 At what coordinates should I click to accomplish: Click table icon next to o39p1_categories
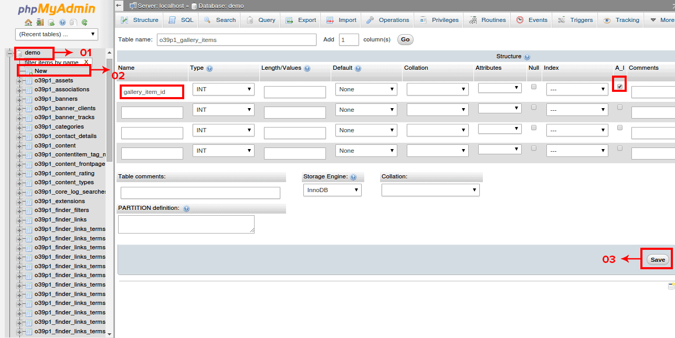(x=29, y=127)
